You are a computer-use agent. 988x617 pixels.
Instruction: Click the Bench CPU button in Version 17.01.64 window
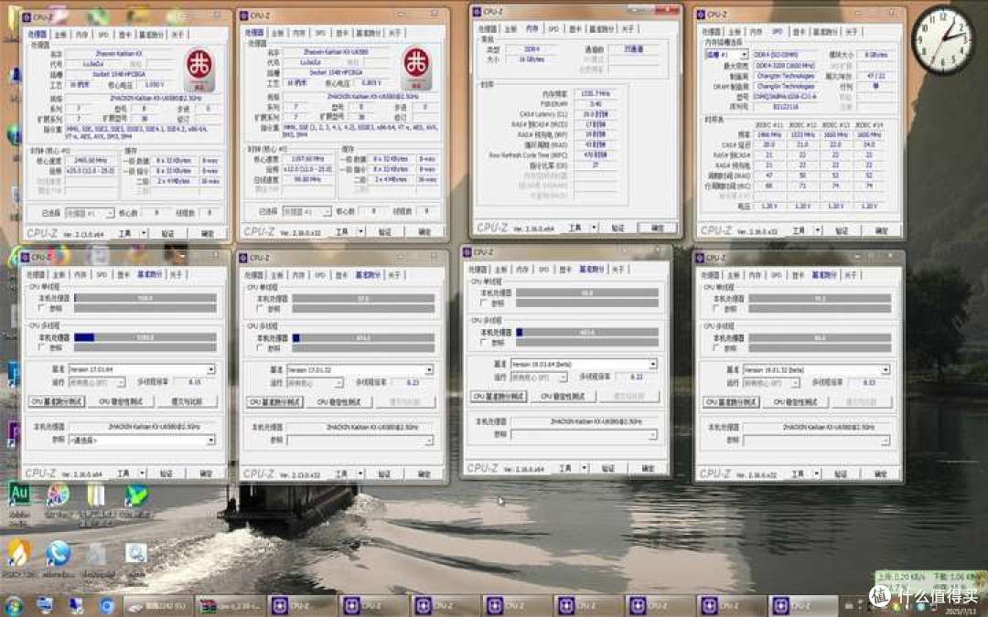(57, 401)
